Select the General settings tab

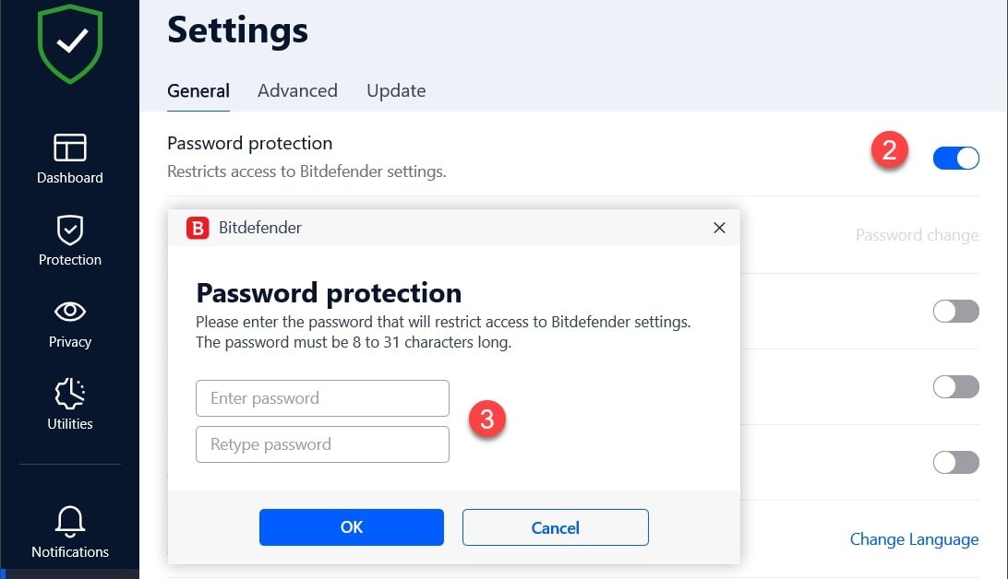pyautogui.click(x=198, y=90)
